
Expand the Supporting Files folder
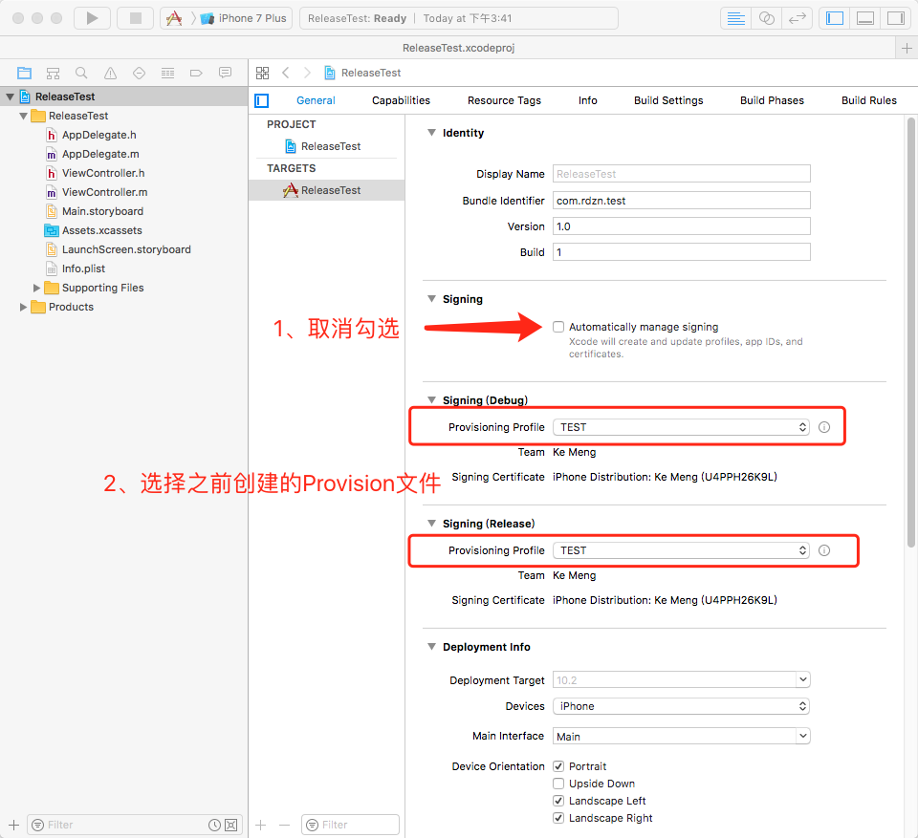click(36, 288)
